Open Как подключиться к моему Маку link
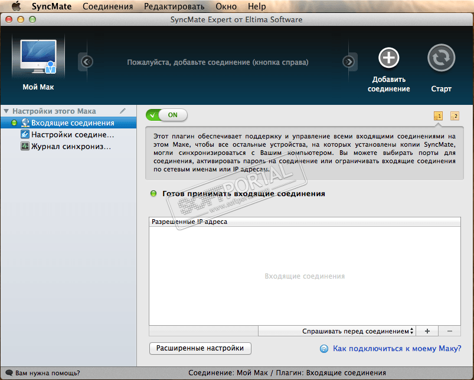This screenshot has height=380, width=474. tap(397, 349)
